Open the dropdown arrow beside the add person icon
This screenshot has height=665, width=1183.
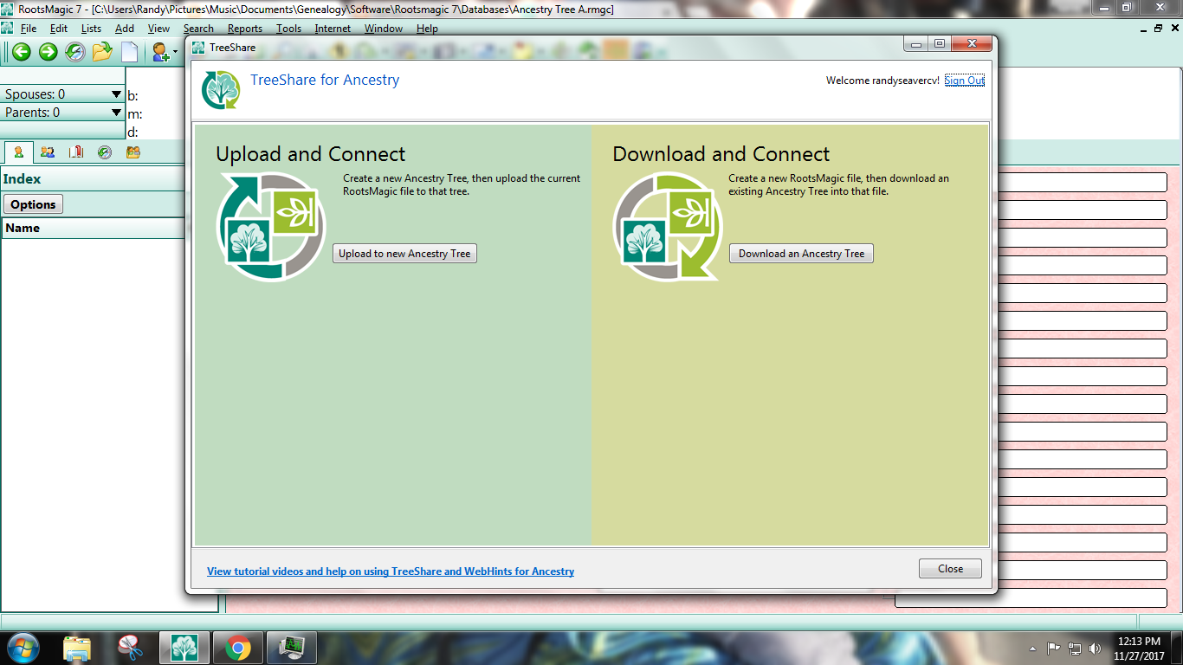tap(175, 52)
